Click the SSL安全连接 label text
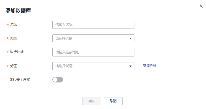This screenshot has height=109, width=206. point(20,80)
